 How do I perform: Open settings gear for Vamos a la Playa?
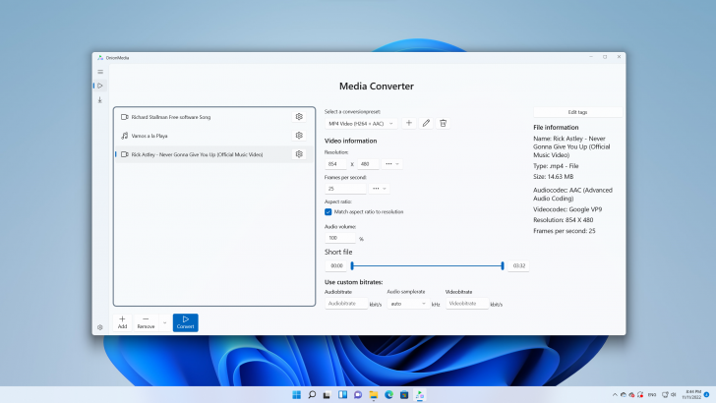click(x=299, y=136)
